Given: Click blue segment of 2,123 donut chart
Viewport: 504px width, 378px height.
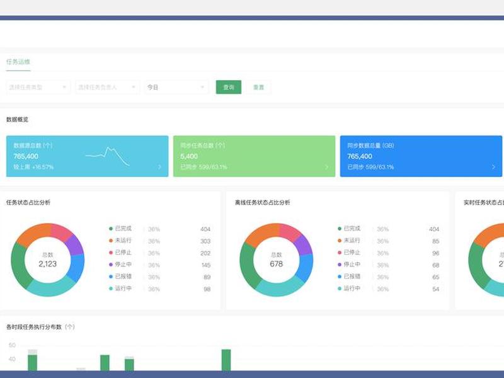Looking at the screenshot, I should tap(76, 268).
